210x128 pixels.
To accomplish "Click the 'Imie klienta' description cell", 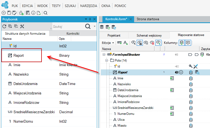I will tap(68, 65).
